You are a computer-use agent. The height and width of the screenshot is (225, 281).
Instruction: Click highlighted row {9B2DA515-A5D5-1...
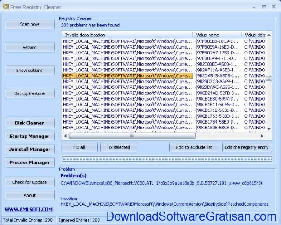[x=164, y=76]
